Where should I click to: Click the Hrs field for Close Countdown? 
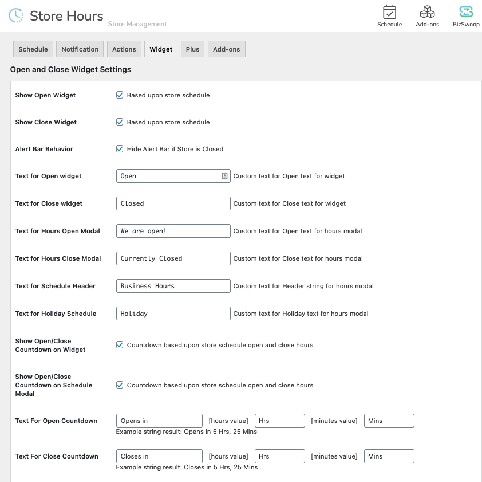[x=280, y=456]
